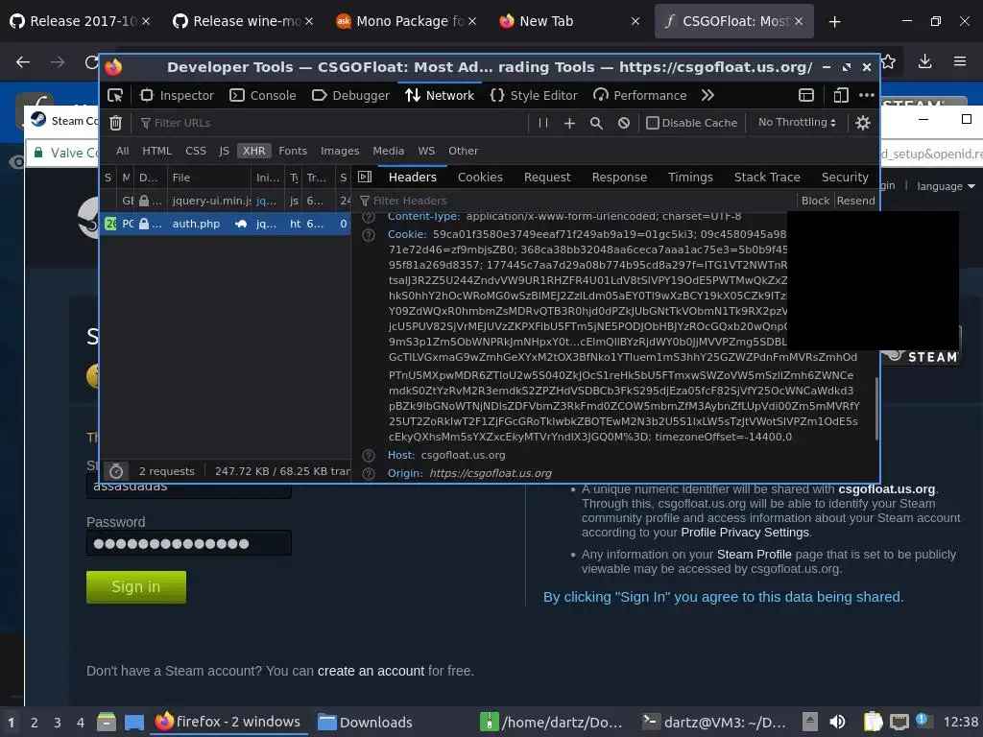Open the Profile Privacy Settings link
The width and height of the screenshot is (983, 737).
[x=745, y=533]
